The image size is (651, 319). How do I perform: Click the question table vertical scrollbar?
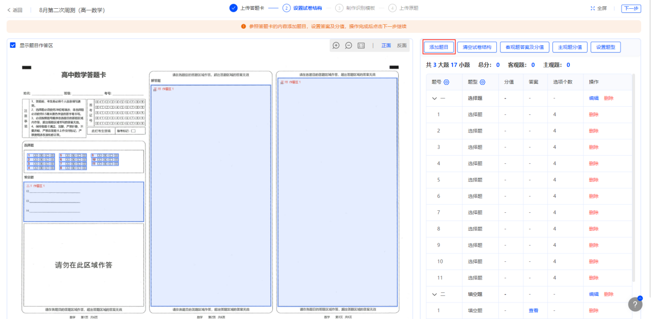tap(633, 178)
